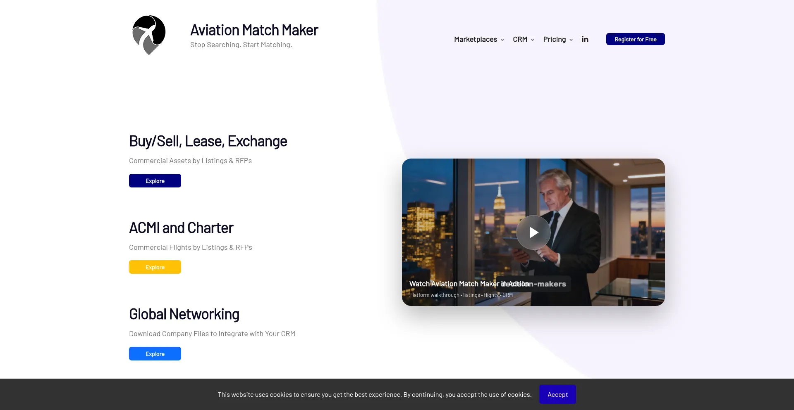Image resolution: width=794 pixels, height=410 pixels.
Task: Click 'Stop Searching. Start Matching.' tagline
Action: (241, 45)
